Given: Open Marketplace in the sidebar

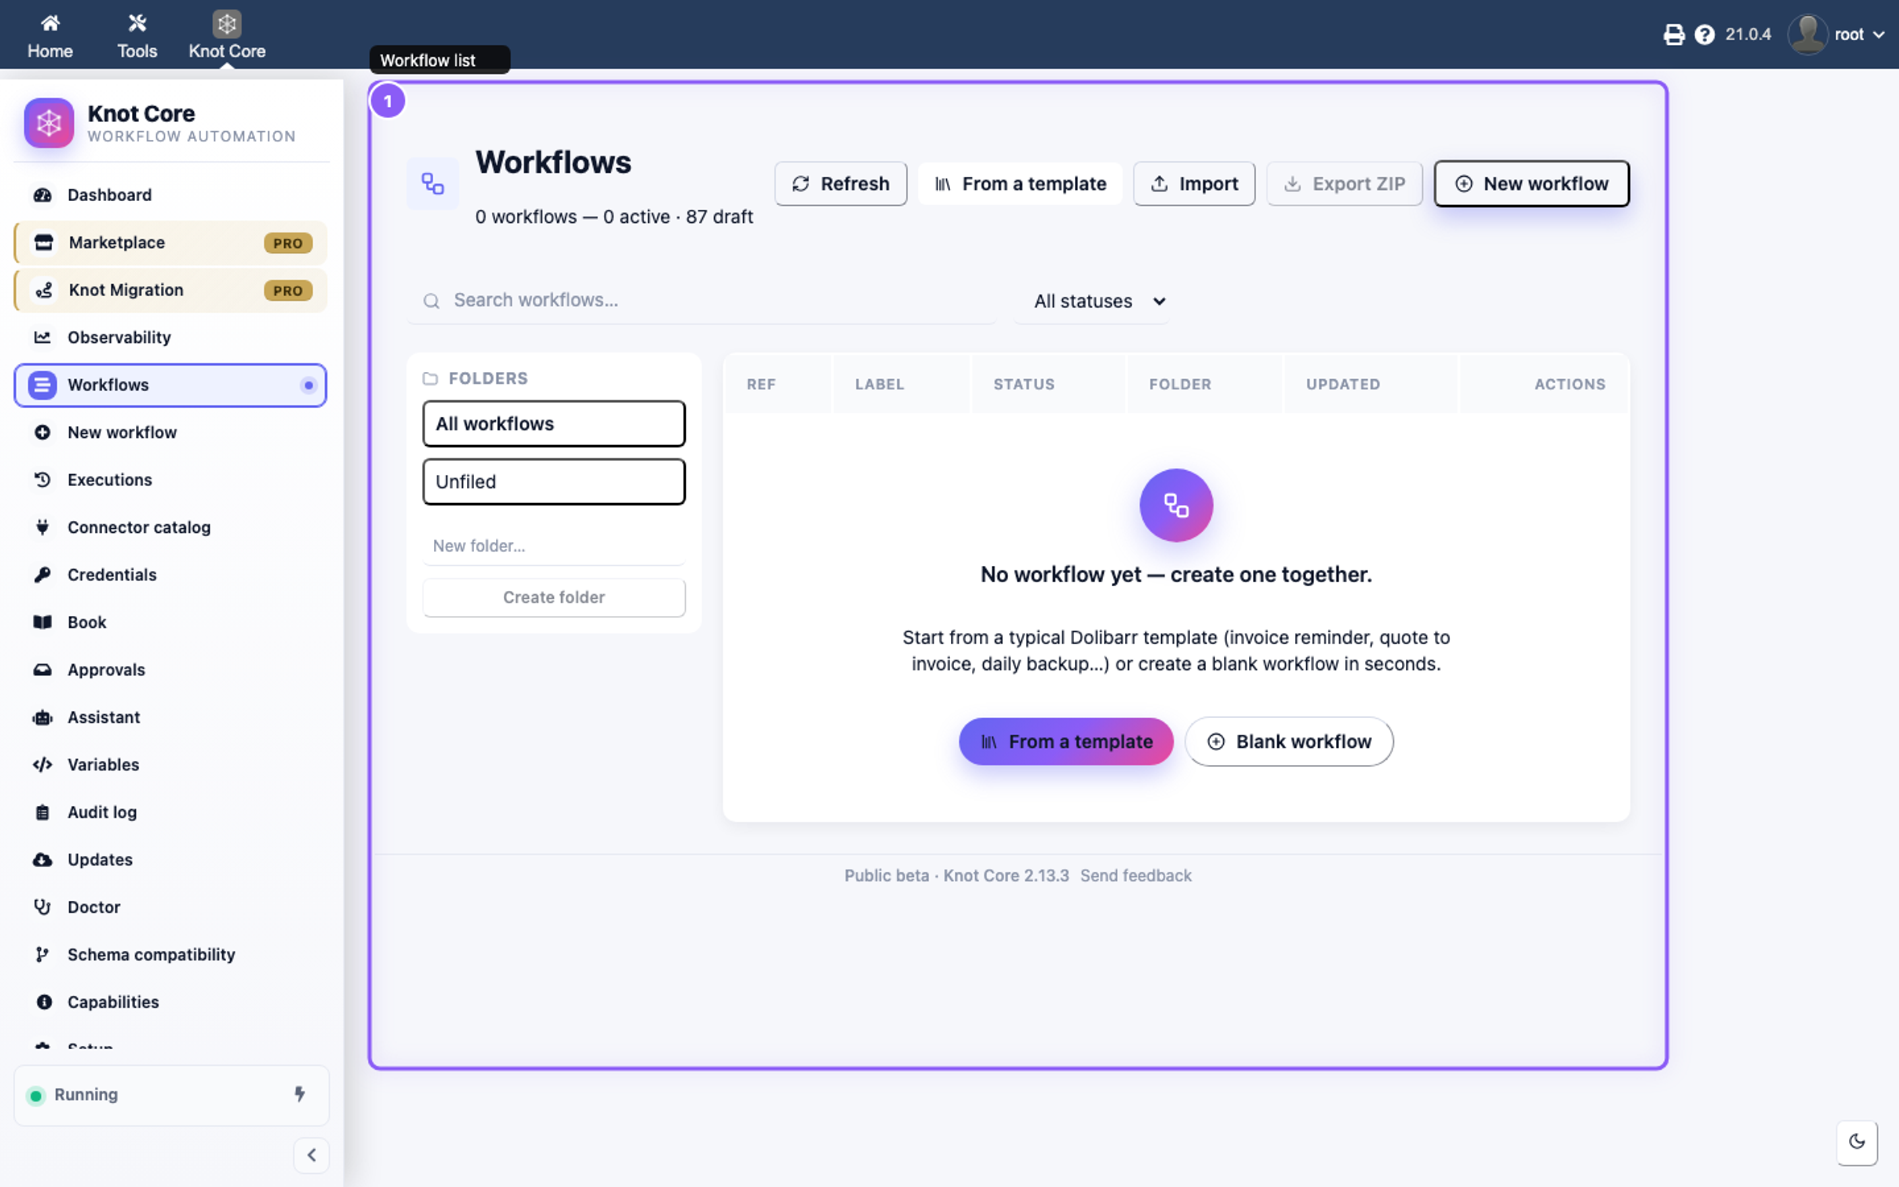Looking at the screenshot, I should pyautogui.click(x=170, y=243).
